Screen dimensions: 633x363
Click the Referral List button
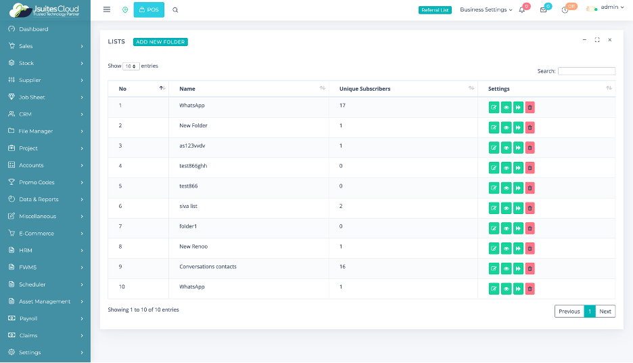(x=435, y=10)
